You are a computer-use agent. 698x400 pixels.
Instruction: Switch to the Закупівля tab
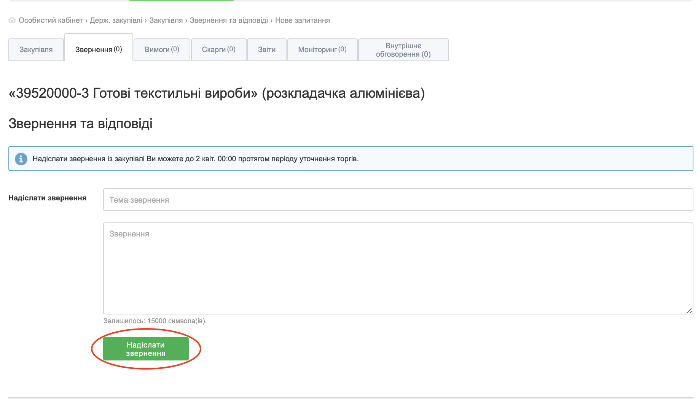(x=36, y=49)
